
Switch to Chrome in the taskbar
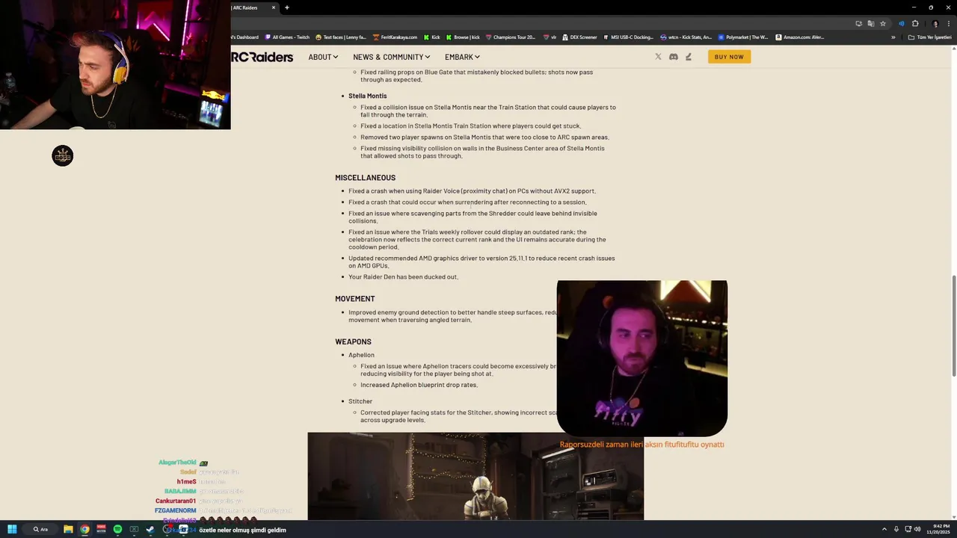click(x=84, y=529)
